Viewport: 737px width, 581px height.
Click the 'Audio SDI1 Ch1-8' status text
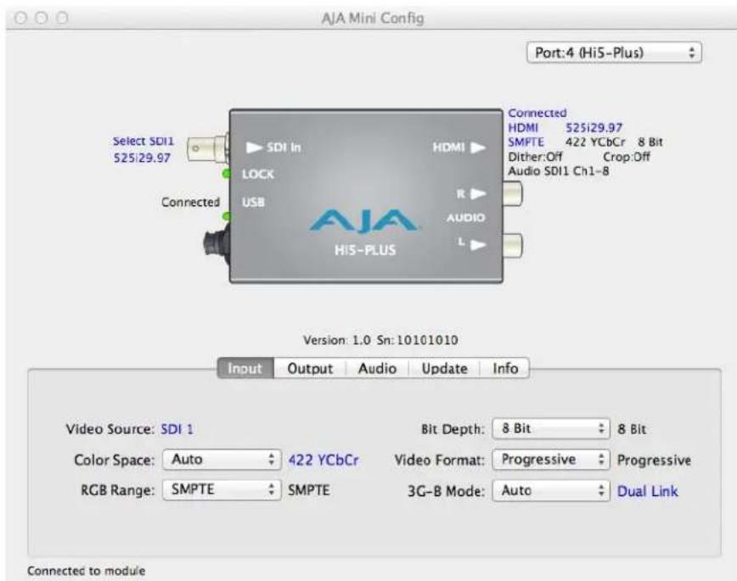[x=559, y=171]
